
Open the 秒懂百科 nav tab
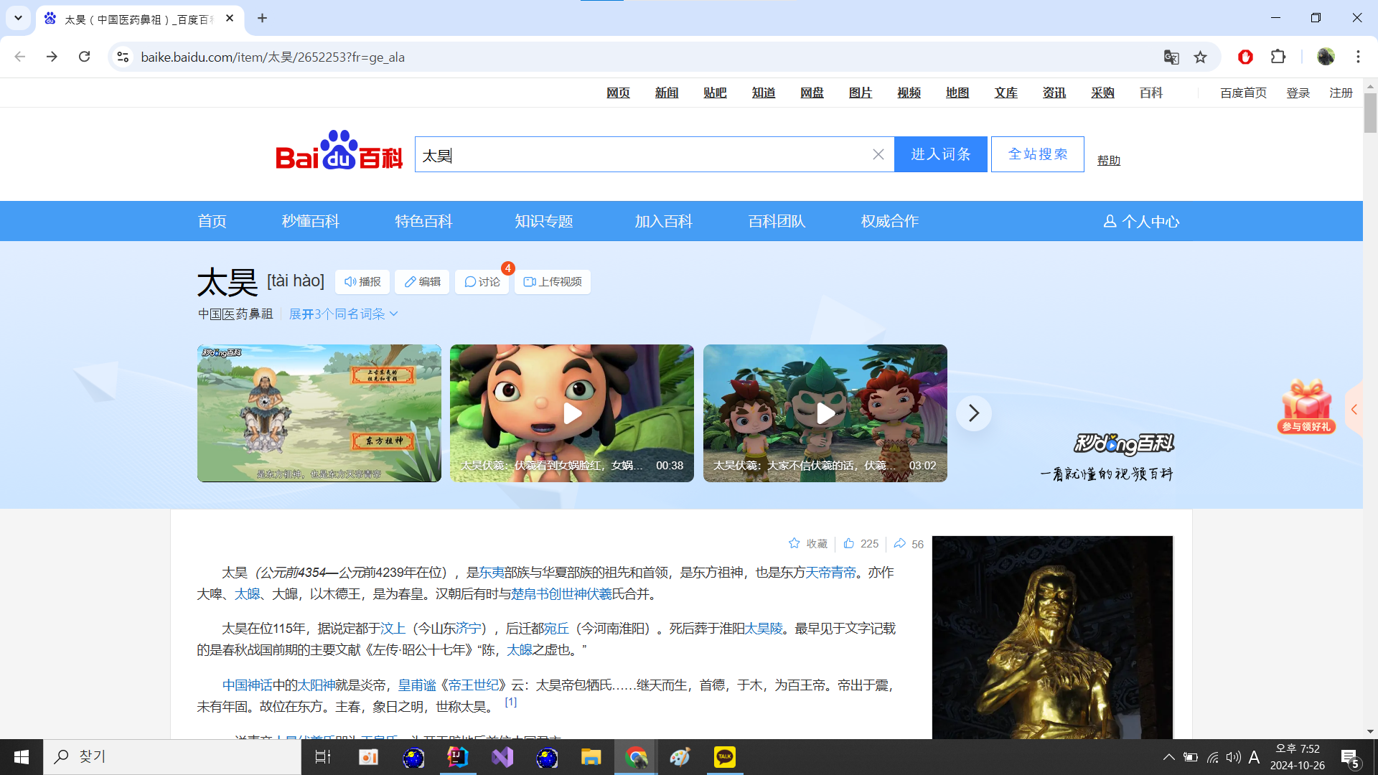[311, 222]
